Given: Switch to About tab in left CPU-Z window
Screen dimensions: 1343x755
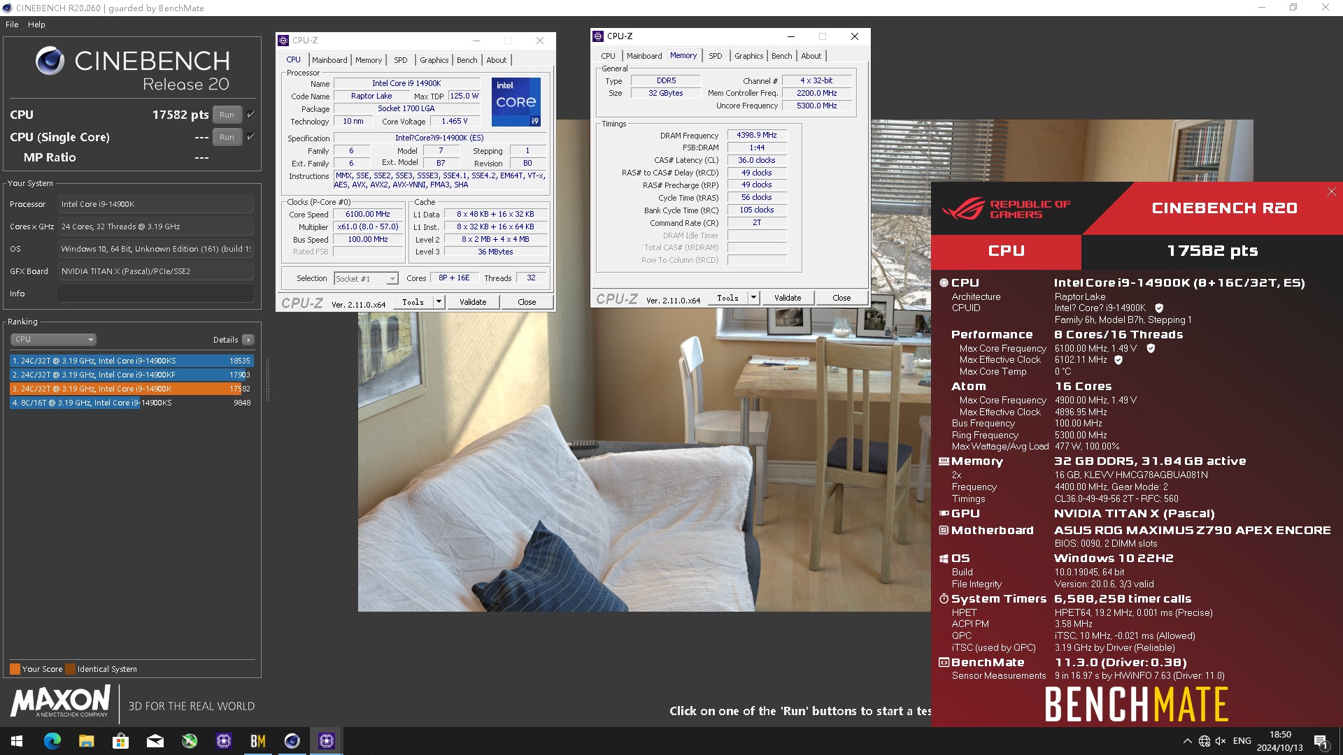Looking at the screenshot, I should click(497, 60).
